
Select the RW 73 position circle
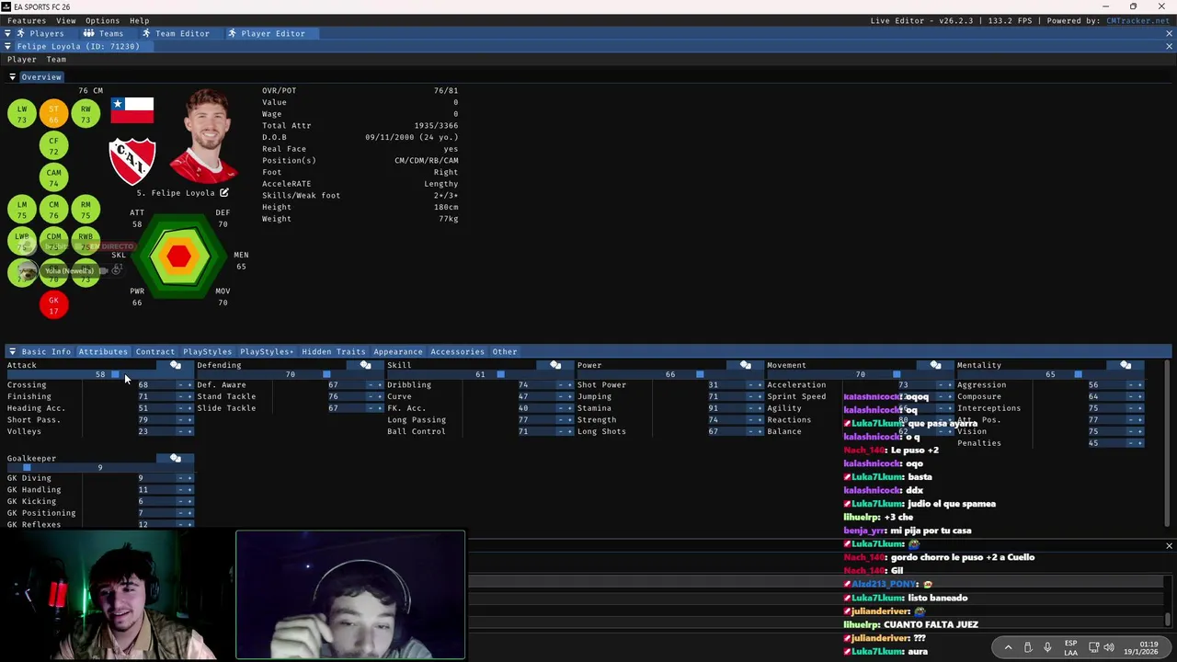coord(86,114)
